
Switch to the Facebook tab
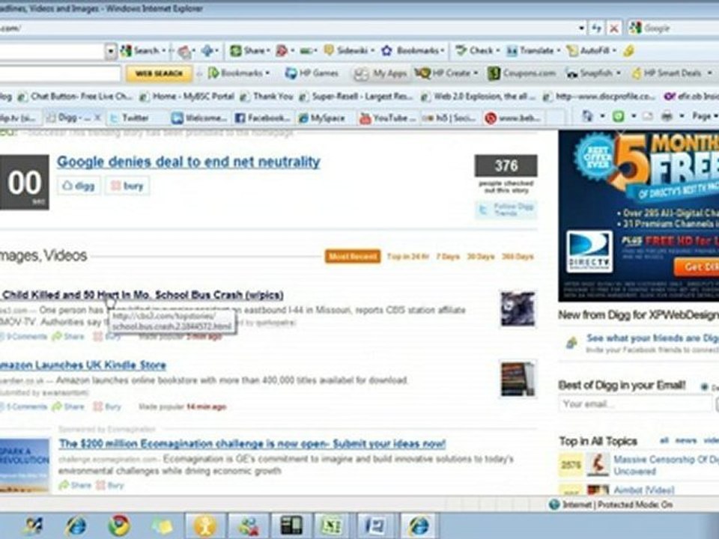click(x=263, y=118)
